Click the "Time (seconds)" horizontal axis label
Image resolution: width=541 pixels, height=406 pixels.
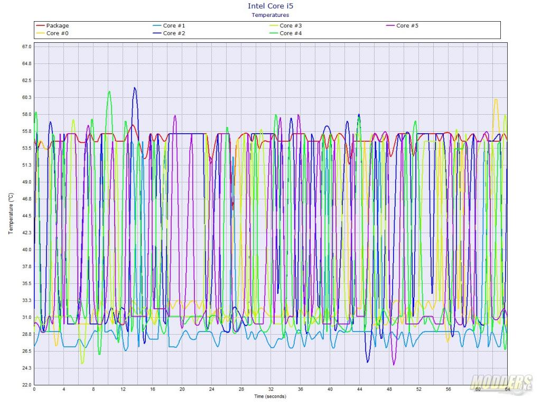270,396
